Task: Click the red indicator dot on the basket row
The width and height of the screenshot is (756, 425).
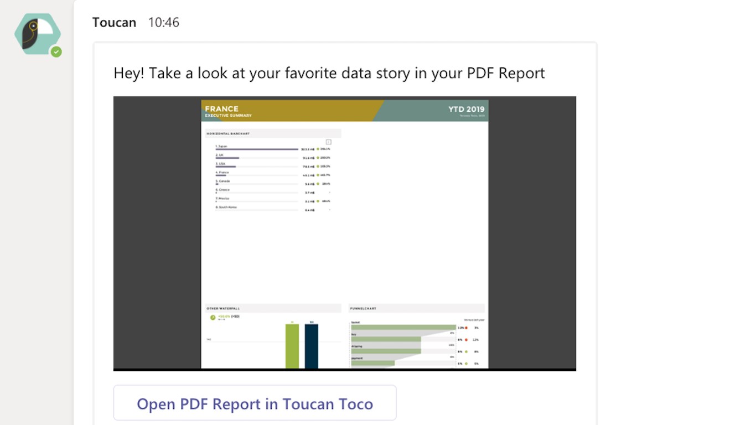Action: [x=466, y=328]
